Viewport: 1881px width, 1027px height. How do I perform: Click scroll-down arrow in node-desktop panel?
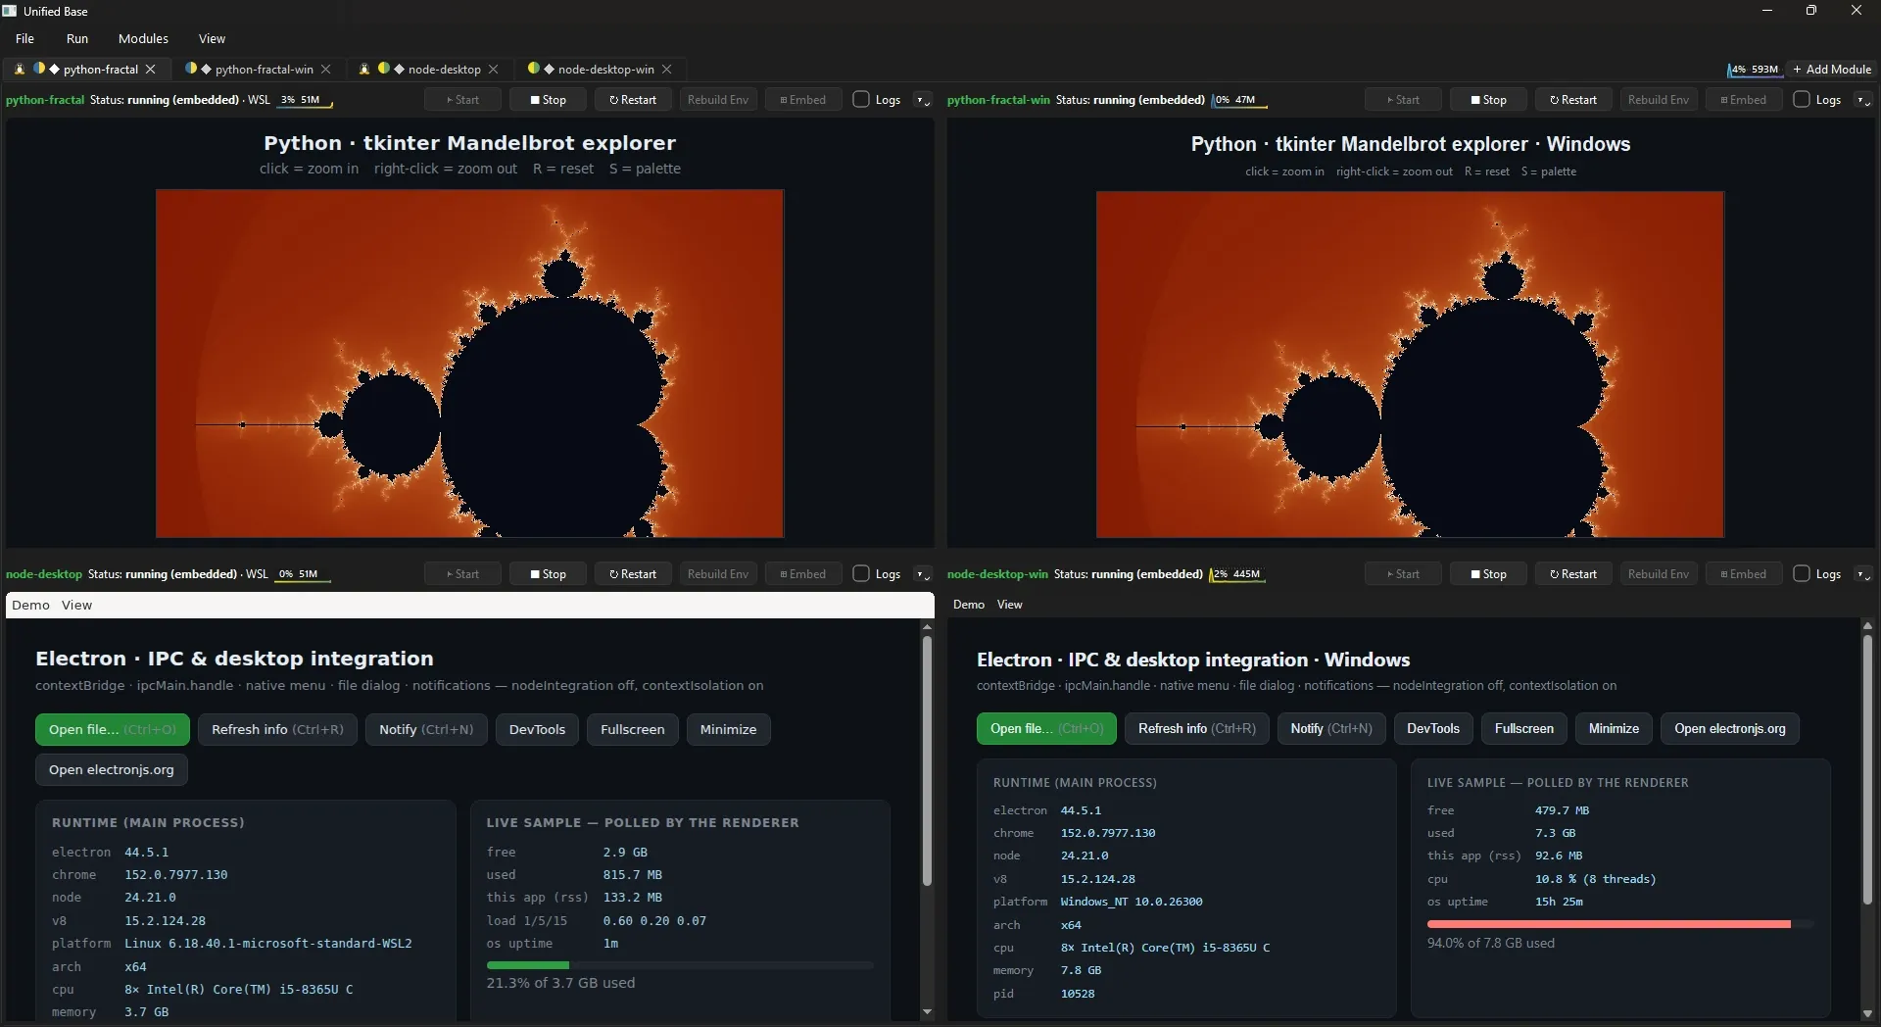(927, 1012)
